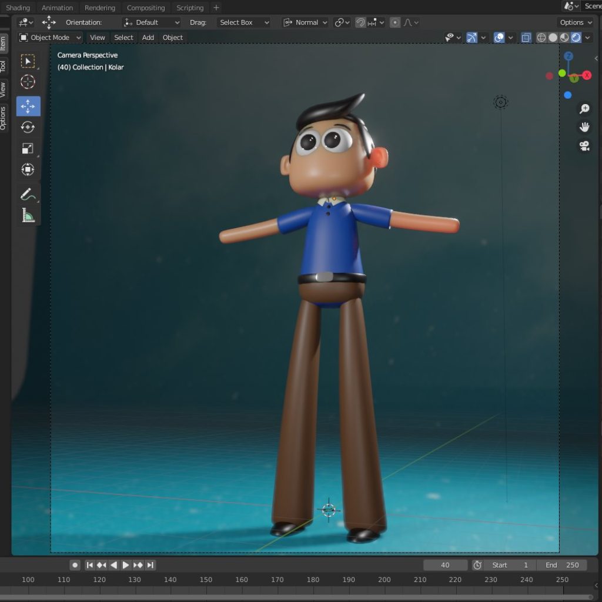The image size is (602, 602).
Task: Choose the Annotate pencil tool
Action: [28, 194]
